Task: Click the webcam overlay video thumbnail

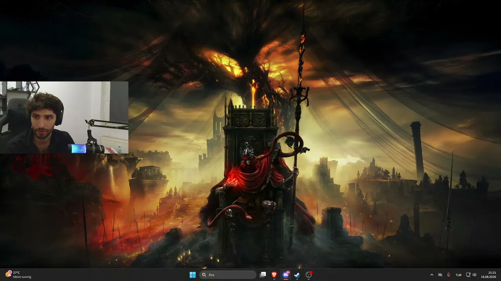Action: (x=64, y=117)
